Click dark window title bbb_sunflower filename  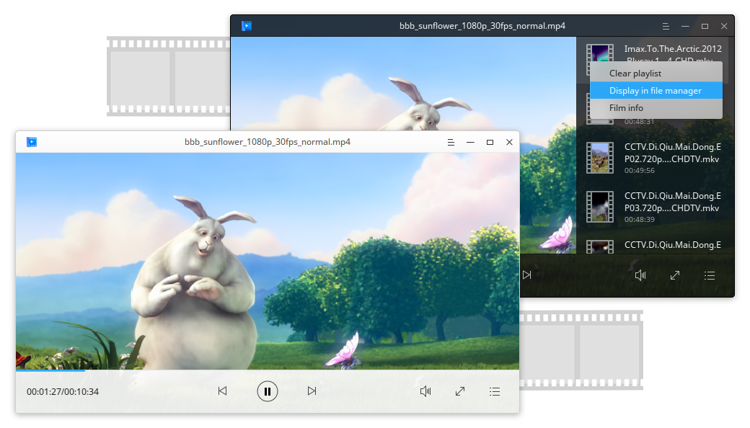point(482,26)
